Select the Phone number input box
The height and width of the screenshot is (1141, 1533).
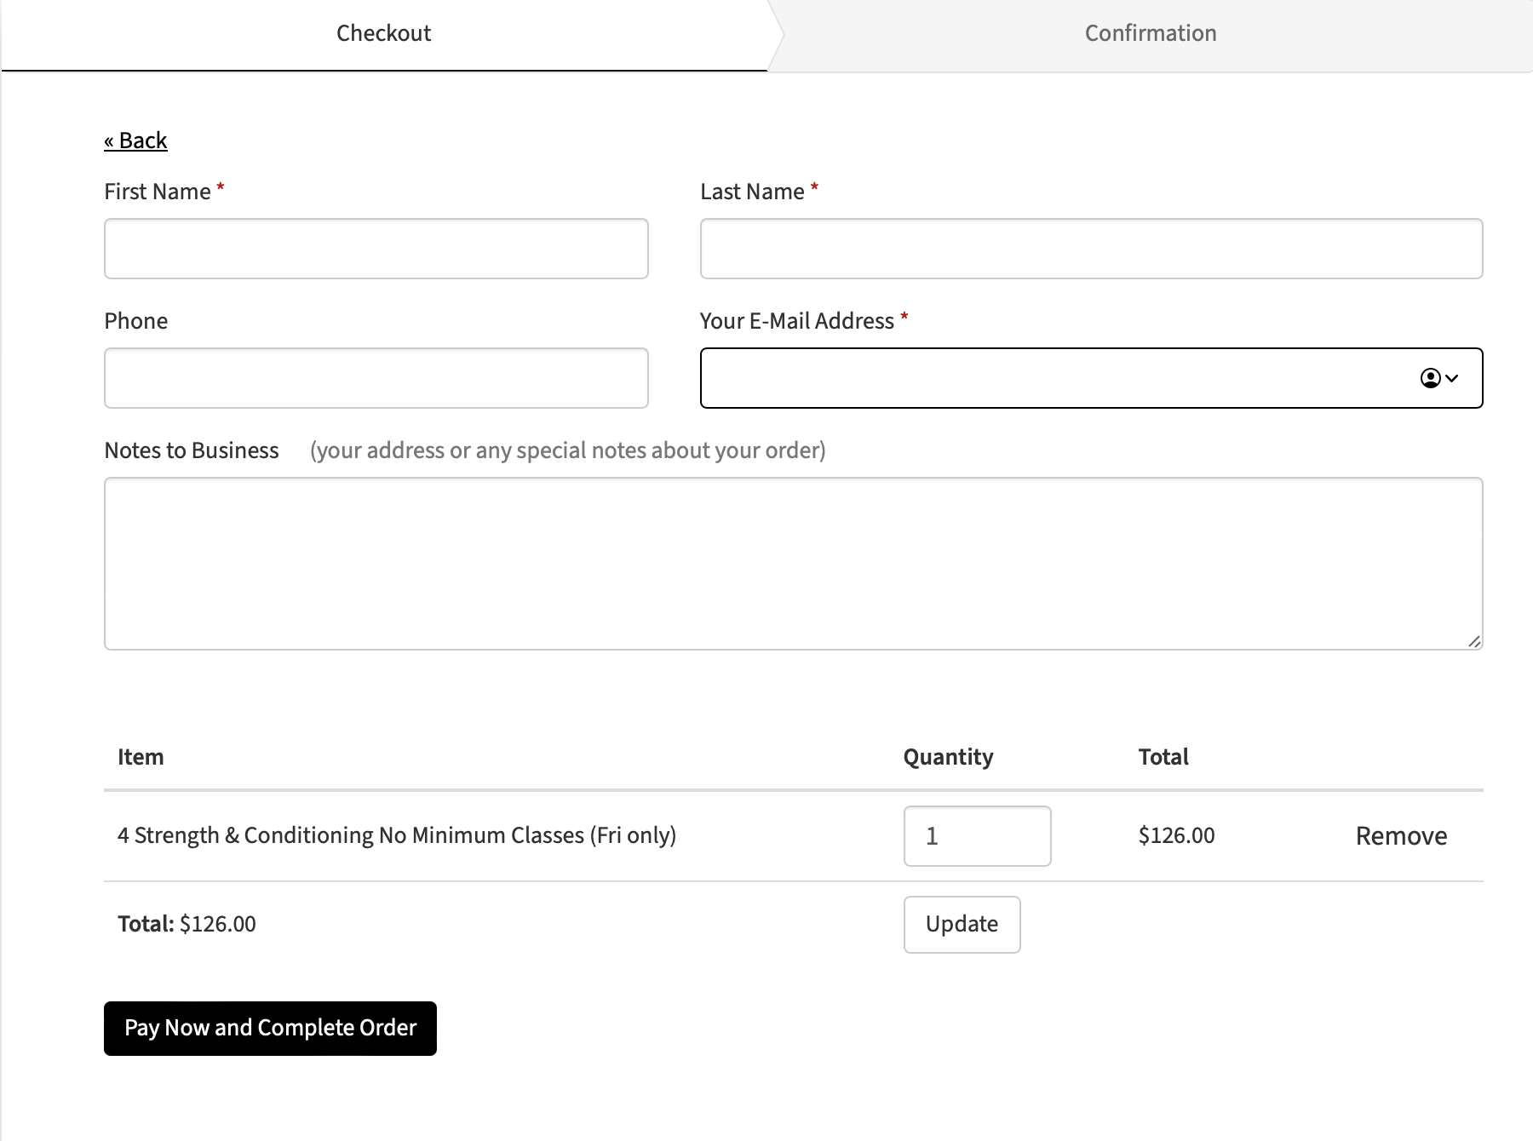(x=376, y=378)
